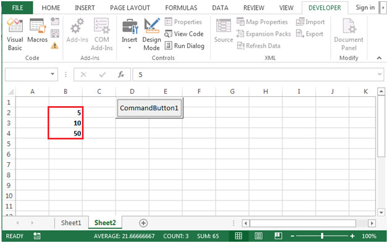
Task: Click the DEVELOPER tab
Action: (x=324, y=8)
